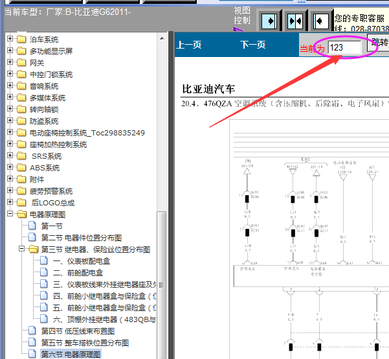Collapse 第三节 继电器、保险丝位置分布图 node
Viewport: 389px width, 359px height.
21,249
